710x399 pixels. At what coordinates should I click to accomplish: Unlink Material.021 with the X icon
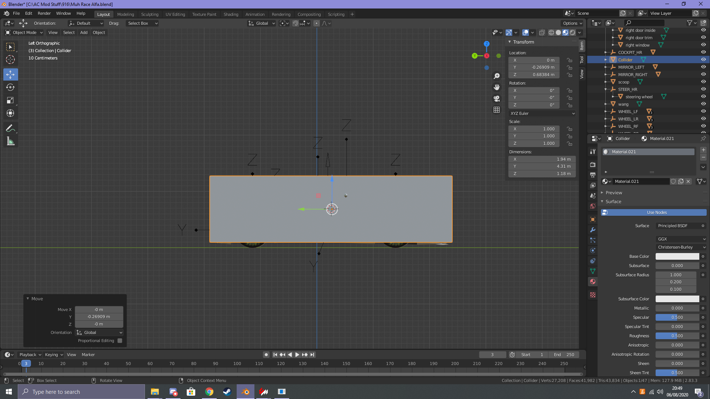[688, 181]
